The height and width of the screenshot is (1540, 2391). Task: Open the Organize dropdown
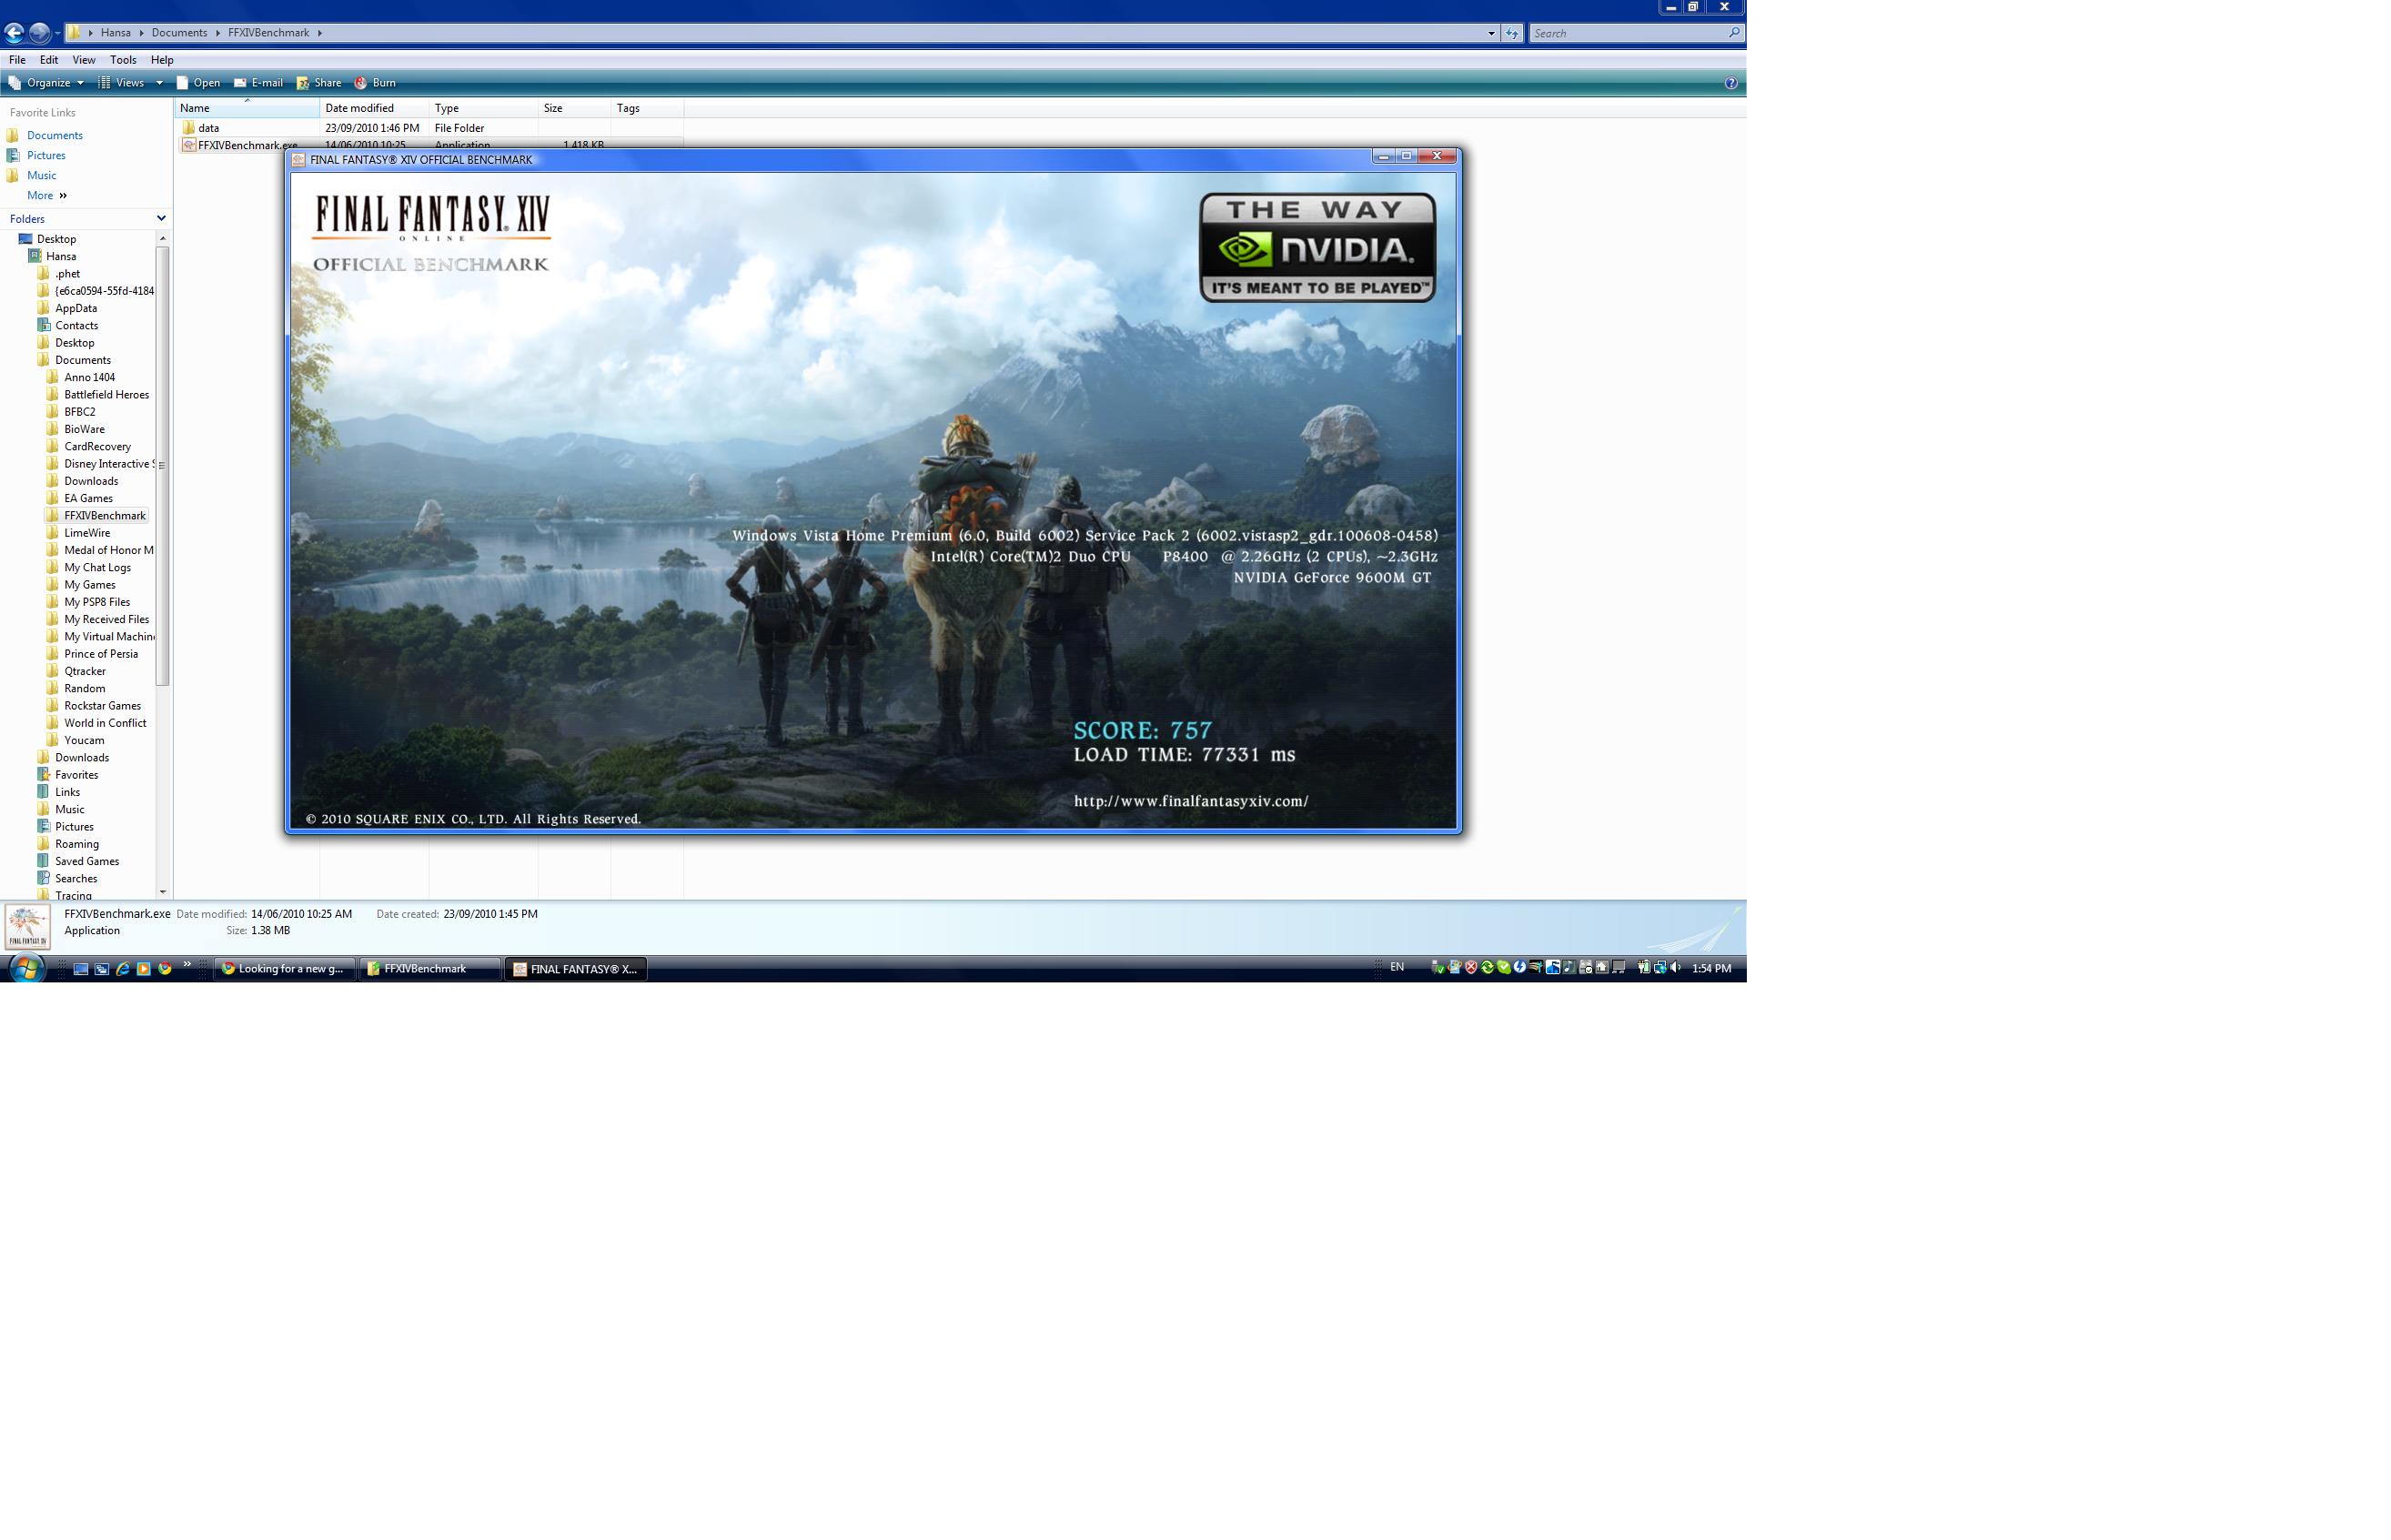point(46,83)
